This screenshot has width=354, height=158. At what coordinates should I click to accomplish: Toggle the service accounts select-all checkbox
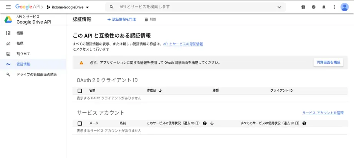tap(80, 123)
